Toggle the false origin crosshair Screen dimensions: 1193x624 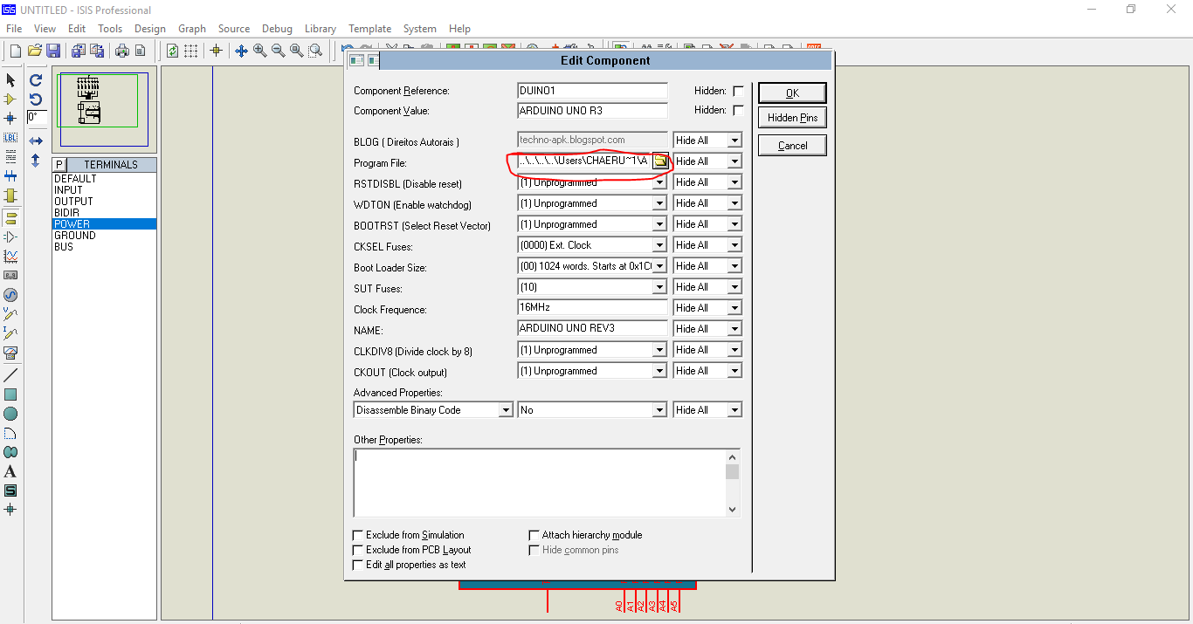pyautogui.click(x=216, y=51)
